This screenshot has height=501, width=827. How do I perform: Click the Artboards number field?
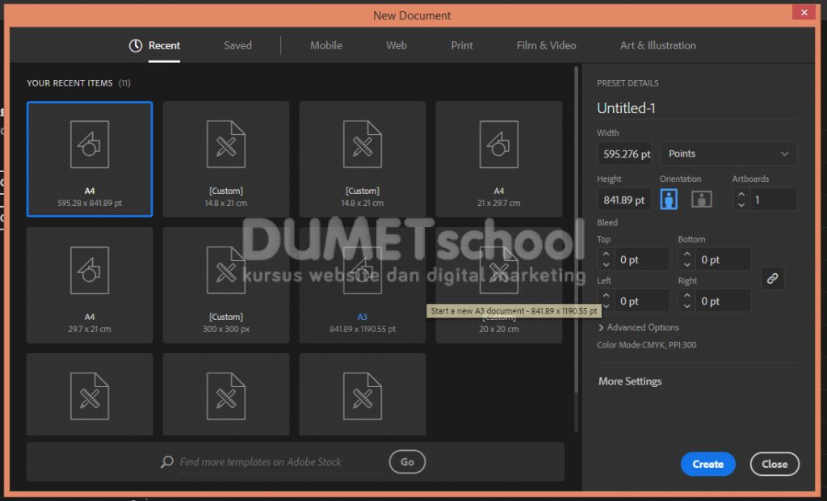click(x=773, y=200)
